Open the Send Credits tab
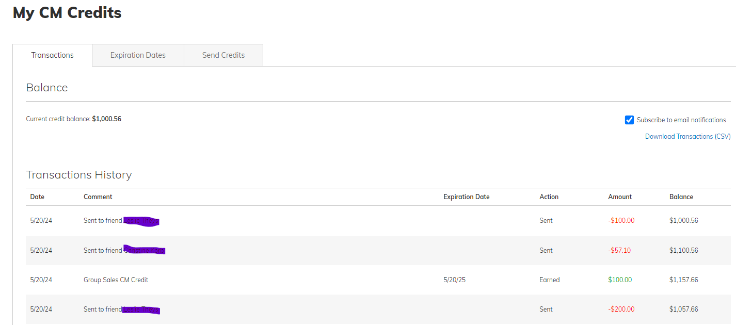The height and width of the screenshot is (325, 736). pos(223,55)
